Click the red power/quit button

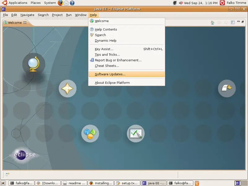pyautogui.click(x=222, y=3)
